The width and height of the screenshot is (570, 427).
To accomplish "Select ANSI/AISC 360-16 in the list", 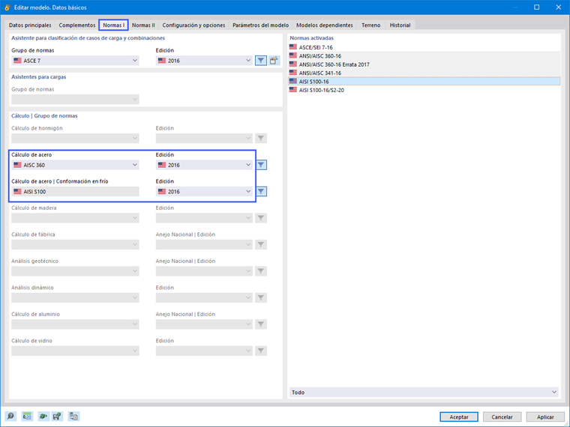I will click(424, 56).
